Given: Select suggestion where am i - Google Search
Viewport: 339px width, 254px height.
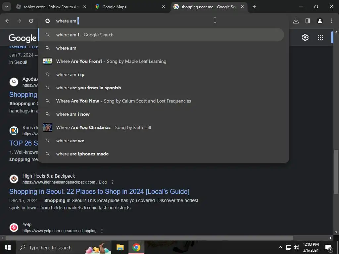Looking at the screenshot, I should pos(161,35).
